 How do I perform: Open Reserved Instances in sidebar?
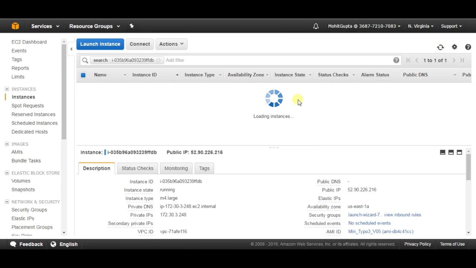[33, 114]
